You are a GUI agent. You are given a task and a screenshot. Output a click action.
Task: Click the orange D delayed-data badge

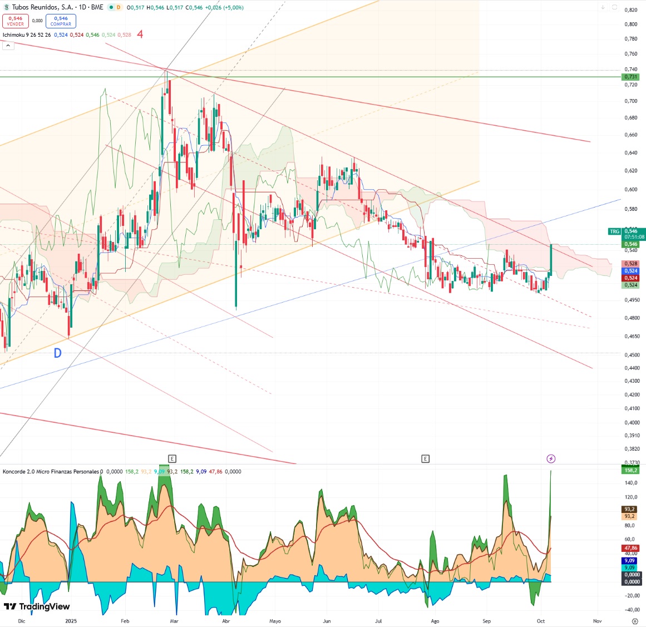[x=119, y=7]
